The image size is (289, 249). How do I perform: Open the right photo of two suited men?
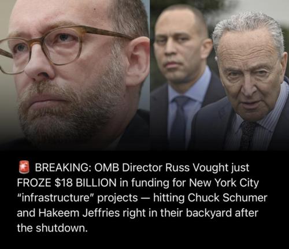220,75
